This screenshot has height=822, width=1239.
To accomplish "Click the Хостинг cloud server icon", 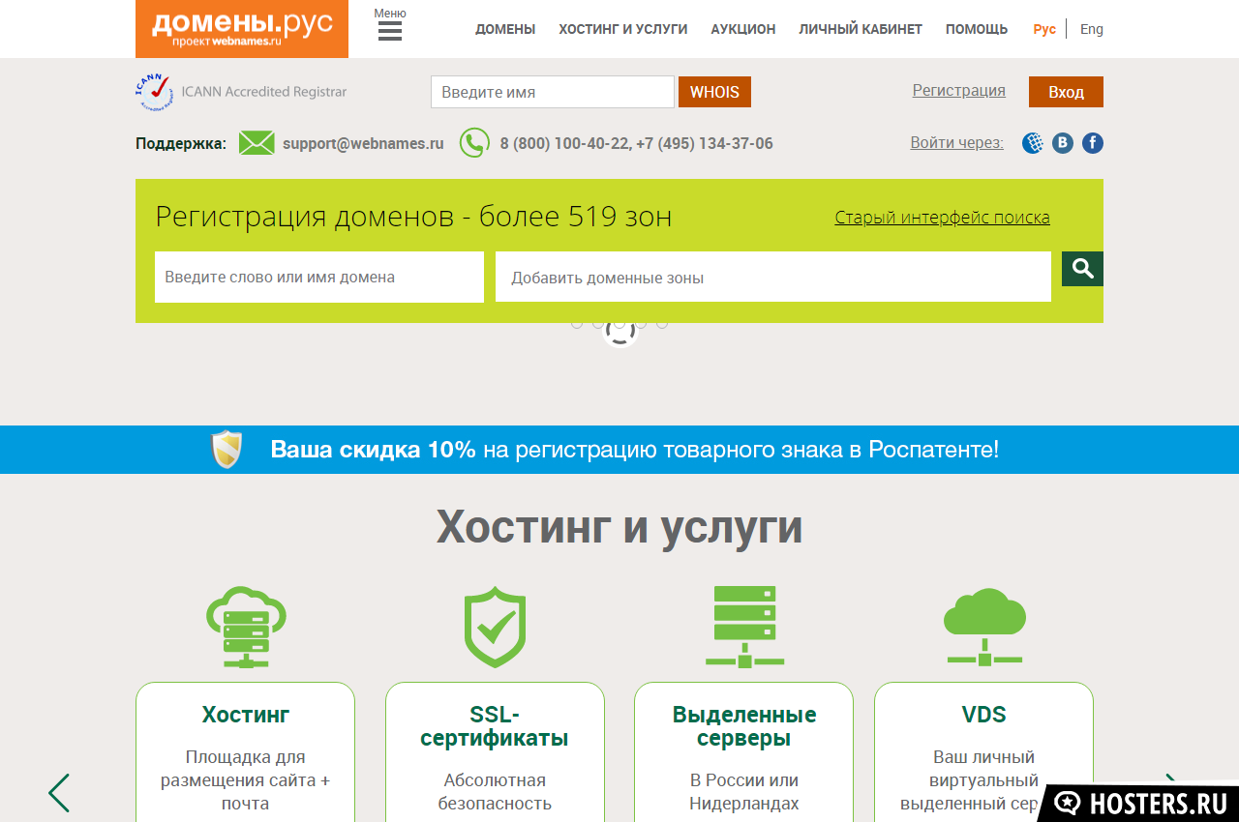I will (246, 628).
